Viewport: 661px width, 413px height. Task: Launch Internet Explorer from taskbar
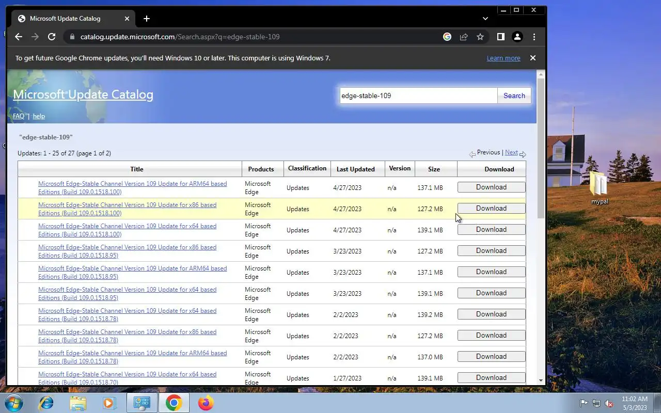[46, 403]
